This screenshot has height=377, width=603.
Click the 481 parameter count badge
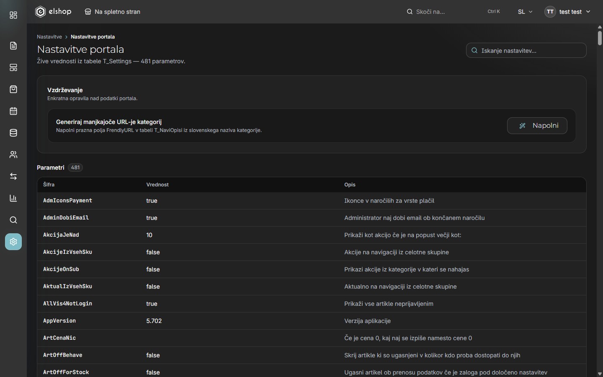[75, 168]
